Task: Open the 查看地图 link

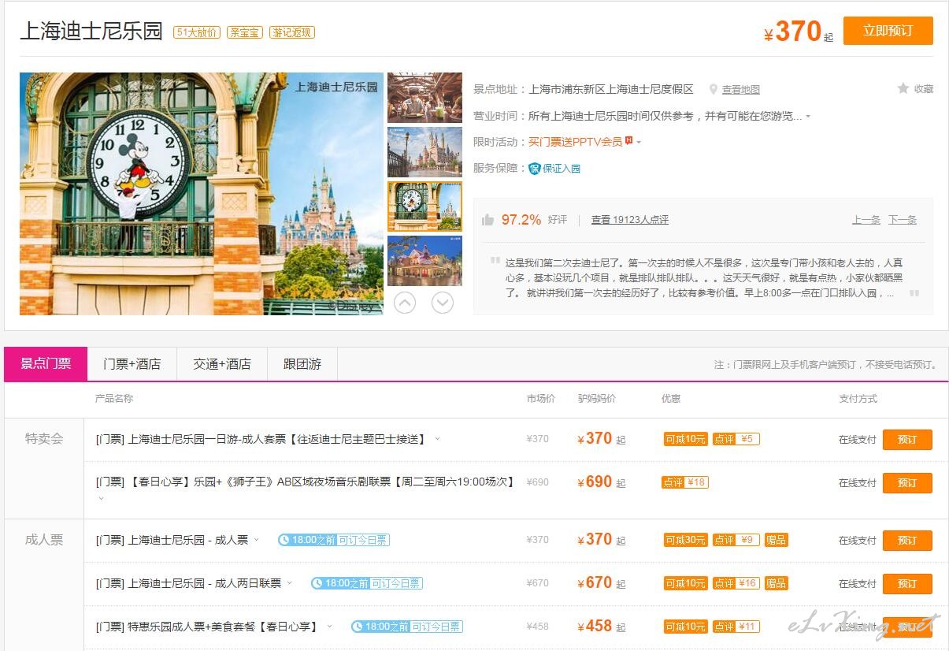Action: (x=741, y=90)
